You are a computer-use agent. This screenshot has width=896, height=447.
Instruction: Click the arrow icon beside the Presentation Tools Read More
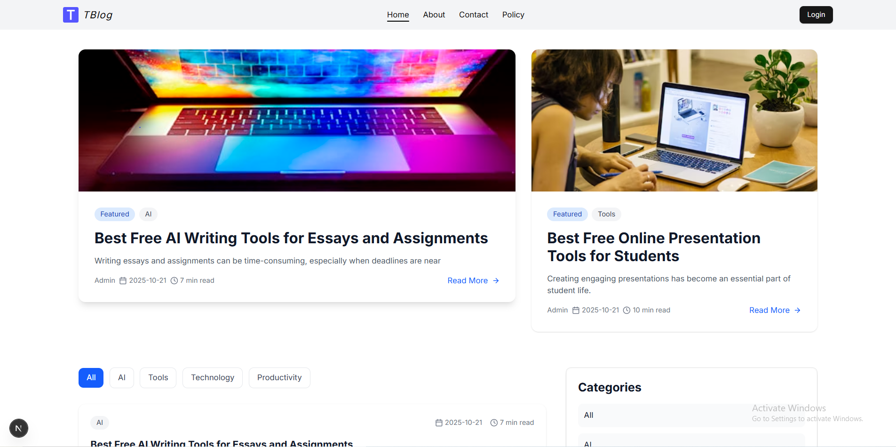click(798, 310)
